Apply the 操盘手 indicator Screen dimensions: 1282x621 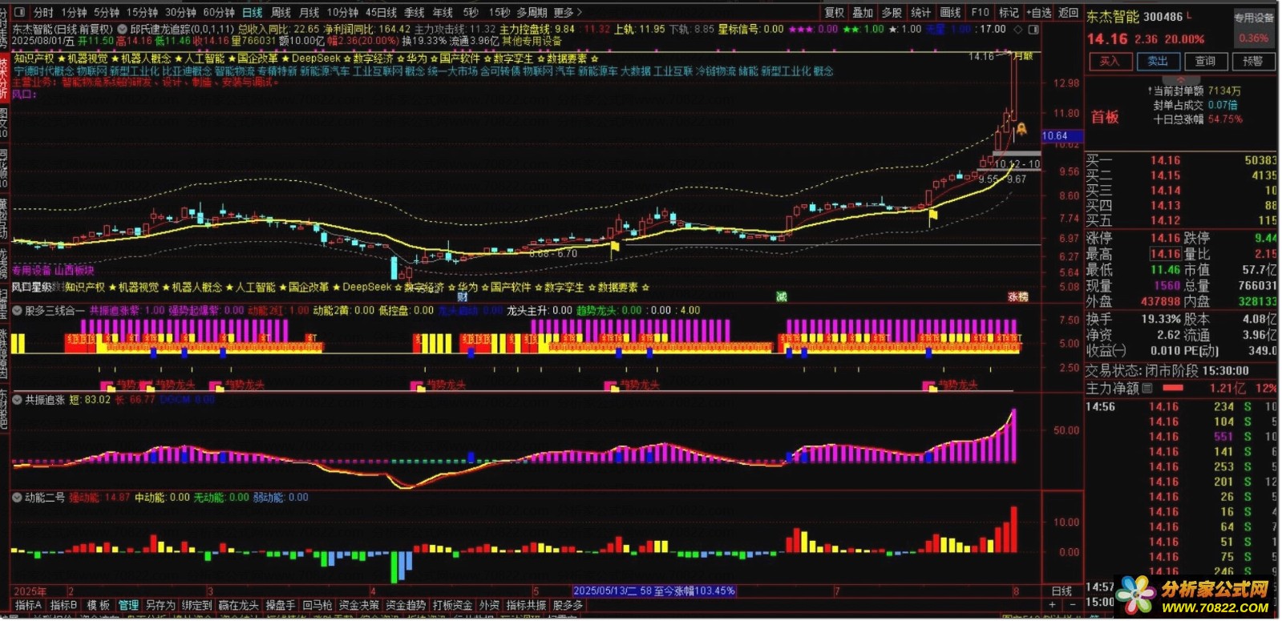click(281, 605)
